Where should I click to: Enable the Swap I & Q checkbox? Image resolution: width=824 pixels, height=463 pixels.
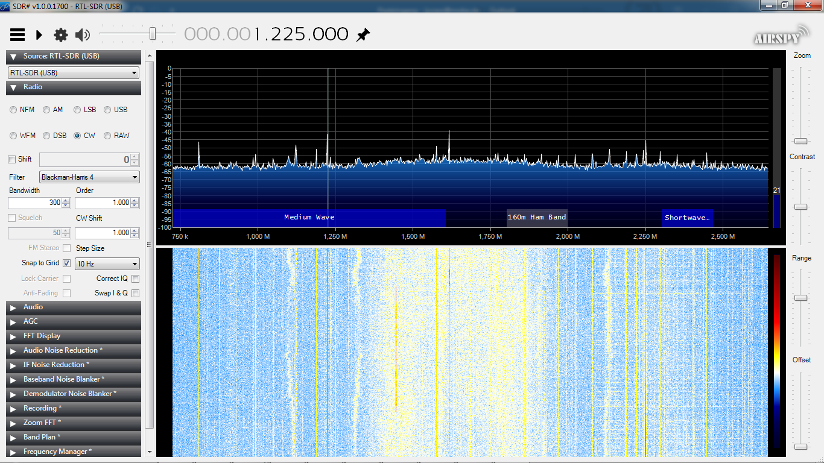[135, 293]
